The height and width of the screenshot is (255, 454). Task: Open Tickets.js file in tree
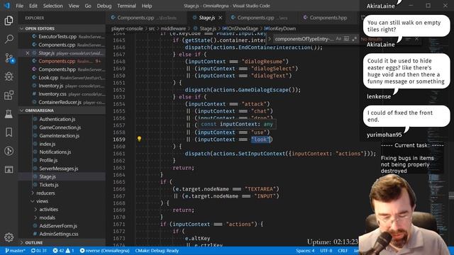coord(49,185)
